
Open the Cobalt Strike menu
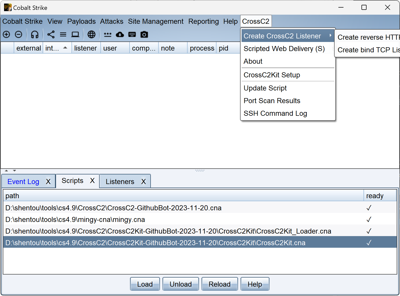(23, 21)
